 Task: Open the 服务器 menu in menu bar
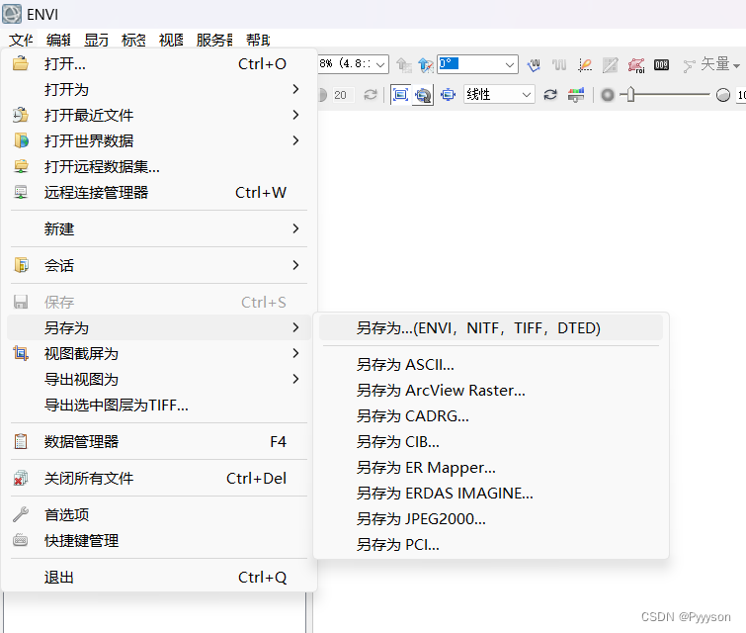[214, 40]
